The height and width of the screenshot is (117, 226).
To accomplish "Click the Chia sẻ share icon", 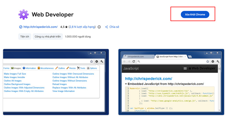I will (x=107, y=27).
